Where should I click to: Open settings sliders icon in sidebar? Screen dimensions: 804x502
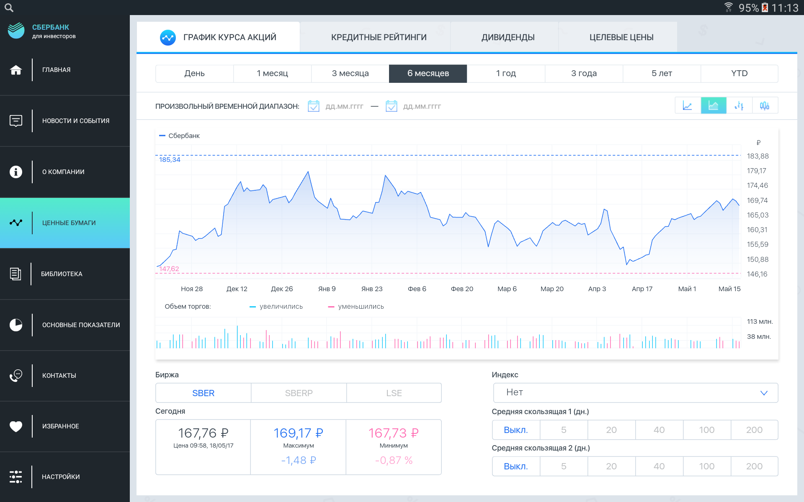tap(16, 477)
